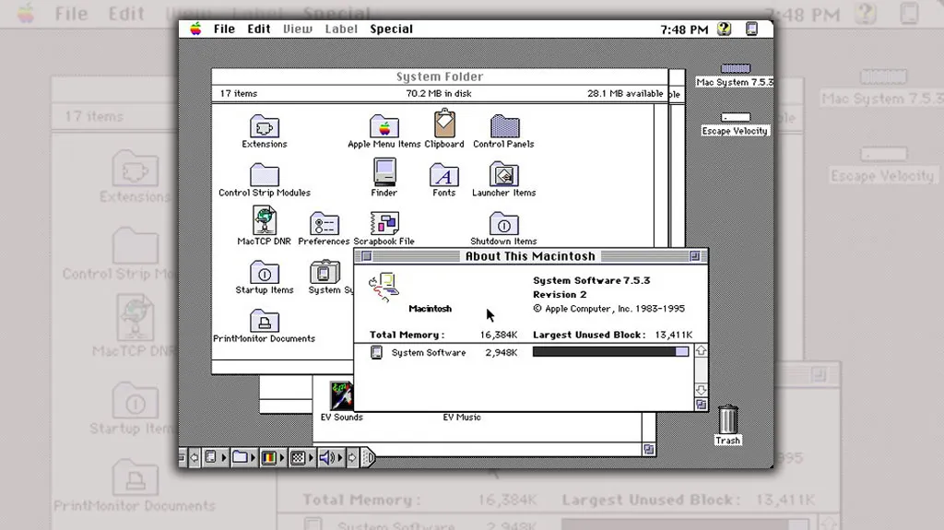Open the File Sharing folder Control Strip module
The height and width of the screenshot is (530, 944).
coord(243,458)
